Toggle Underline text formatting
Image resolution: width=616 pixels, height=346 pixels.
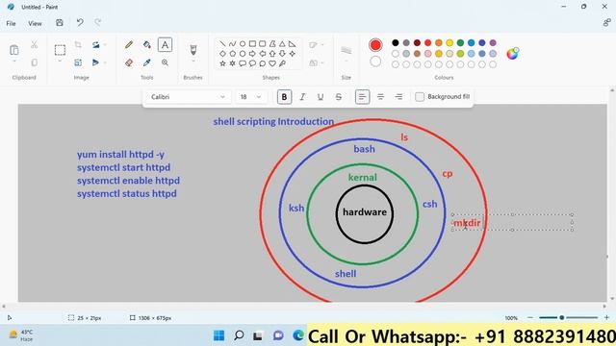point(321,97)
